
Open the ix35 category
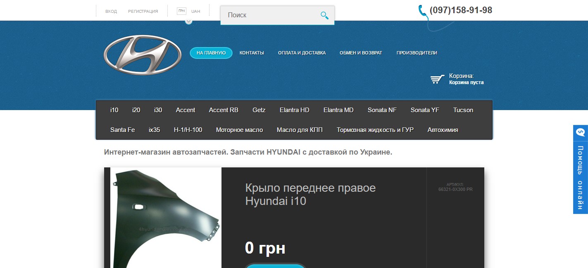(x=155, y=130)
